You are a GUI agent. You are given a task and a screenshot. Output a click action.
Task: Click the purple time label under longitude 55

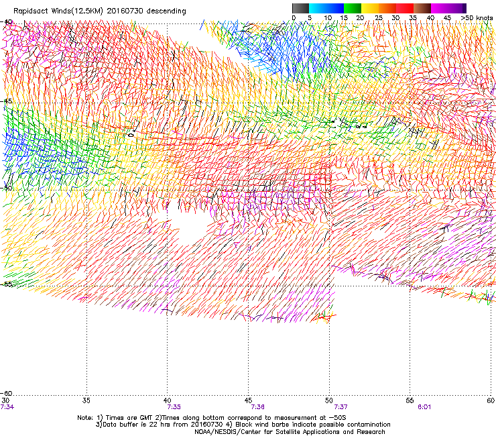(x=424, y=407)
